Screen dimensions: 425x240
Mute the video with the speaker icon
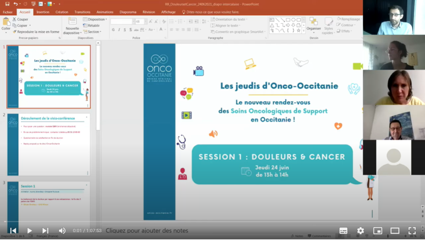click(x=62, y=231)
